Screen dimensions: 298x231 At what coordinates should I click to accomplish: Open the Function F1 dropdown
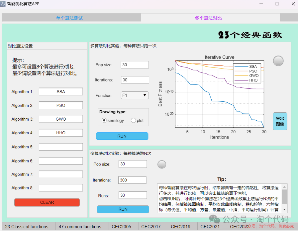coord(135,95)
